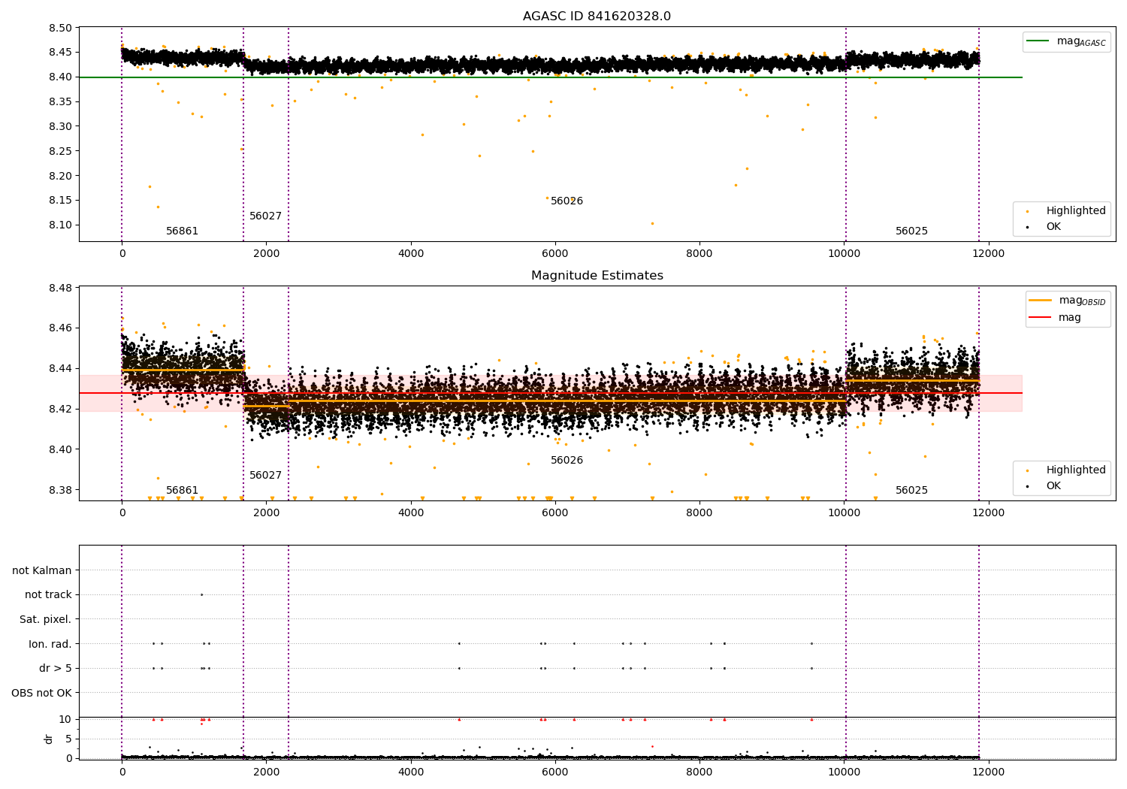Click x-axis tick 12000 under the AGASC ID plot

tap(989, 254)
